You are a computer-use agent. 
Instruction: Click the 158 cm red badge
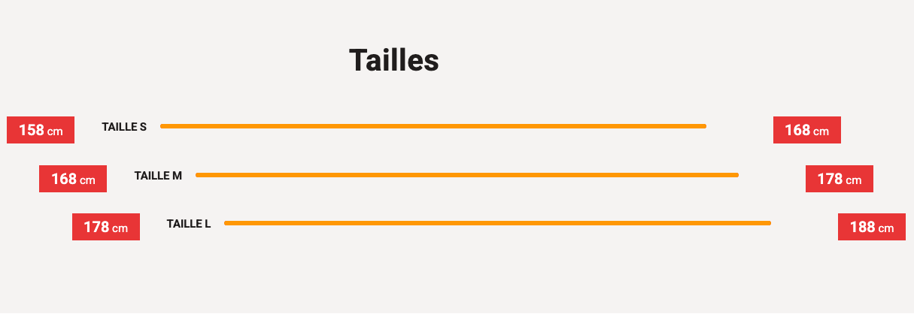(41, 130)
